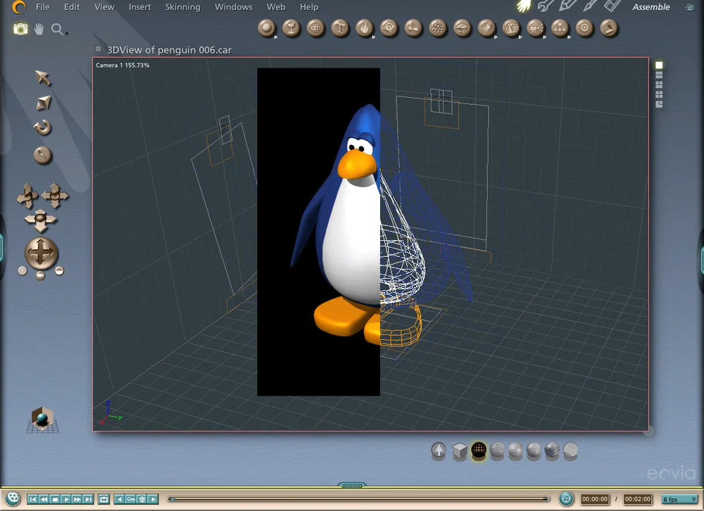Select the arrow selection tool
This screenshot has width=704, height=511.
pyautogui.click(x=43, y=79)
